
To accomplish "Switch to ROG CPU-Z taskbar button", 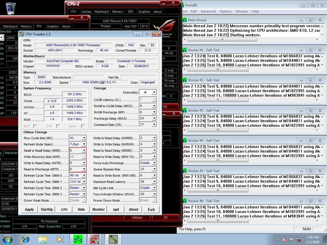I will 95,240.
